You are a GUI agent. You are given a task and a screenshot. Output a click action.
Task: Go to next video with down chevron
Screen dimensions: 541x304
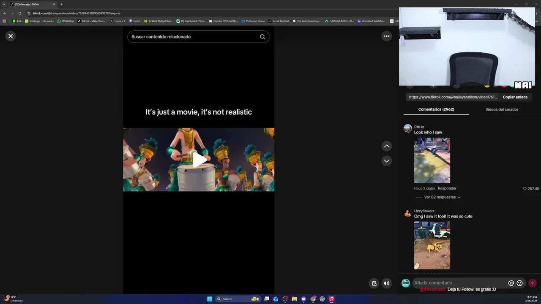386,161
